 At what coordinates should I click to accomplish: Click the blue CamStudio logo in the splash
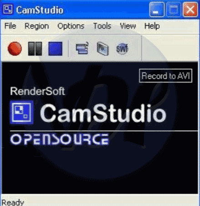click(x=21, y=113)
